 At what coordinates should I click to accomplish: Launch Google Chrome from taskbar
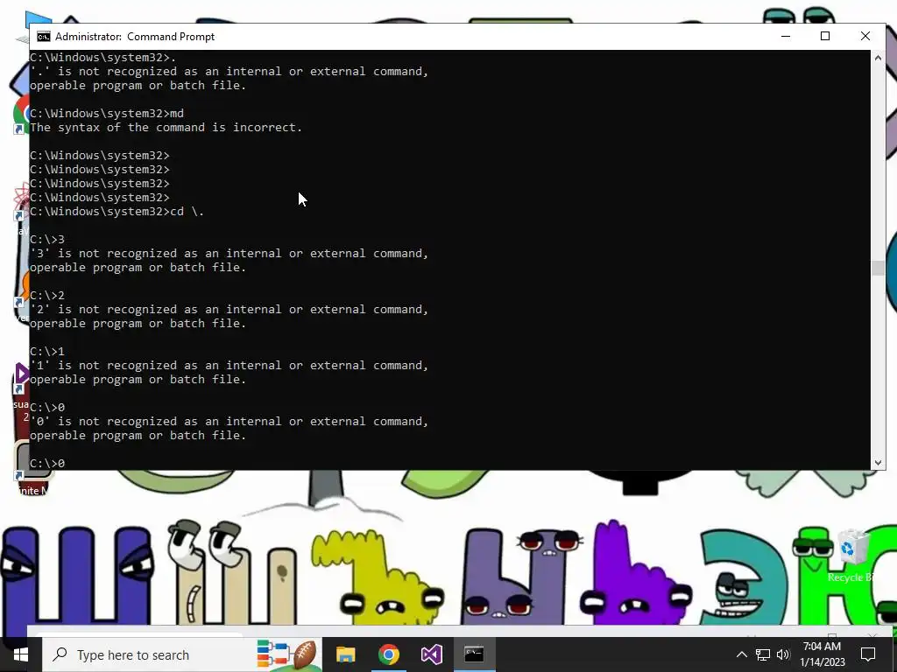pos(388,654)
